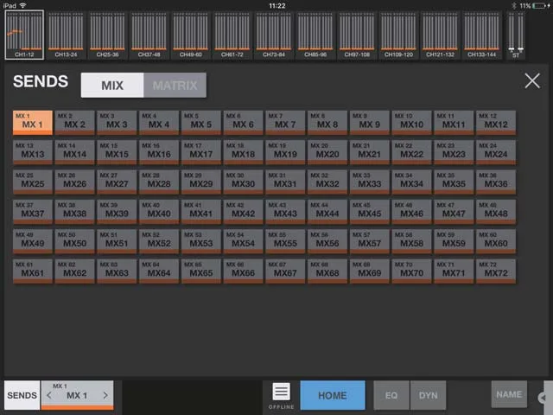Select the MX41 mix send
Image resolution: width=553 pixels, height=415 pixels.
tap(201, 211)
